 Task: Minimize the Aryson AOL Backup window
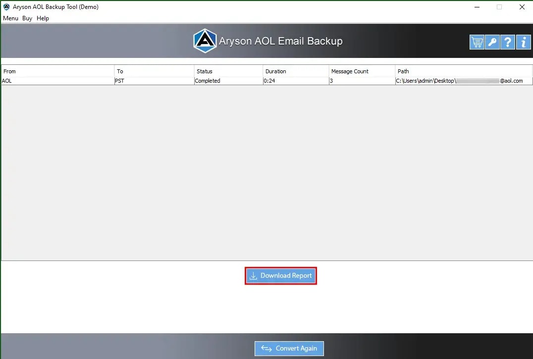[477, 7]
